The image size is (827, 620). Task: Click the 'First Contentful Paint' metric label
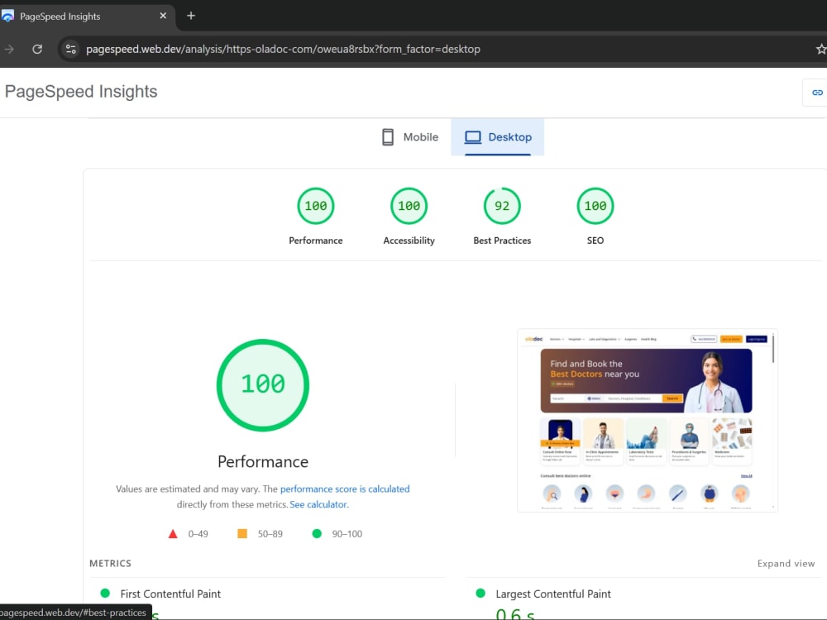pos(170,594)
